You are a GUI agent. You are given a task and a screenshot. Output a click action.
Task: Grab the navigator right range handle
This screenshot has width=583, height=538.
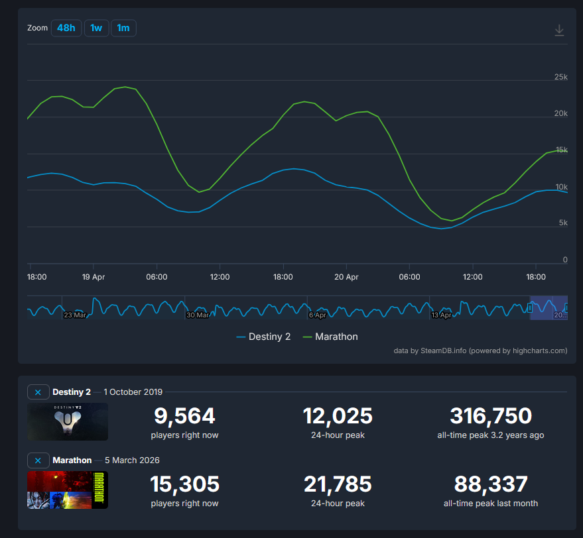pyautogui.click(x=566, y=307)
